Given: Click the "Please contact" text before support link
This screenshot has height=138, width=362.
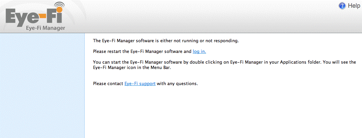Looking at the screenshot, I should tap(108, 83).
